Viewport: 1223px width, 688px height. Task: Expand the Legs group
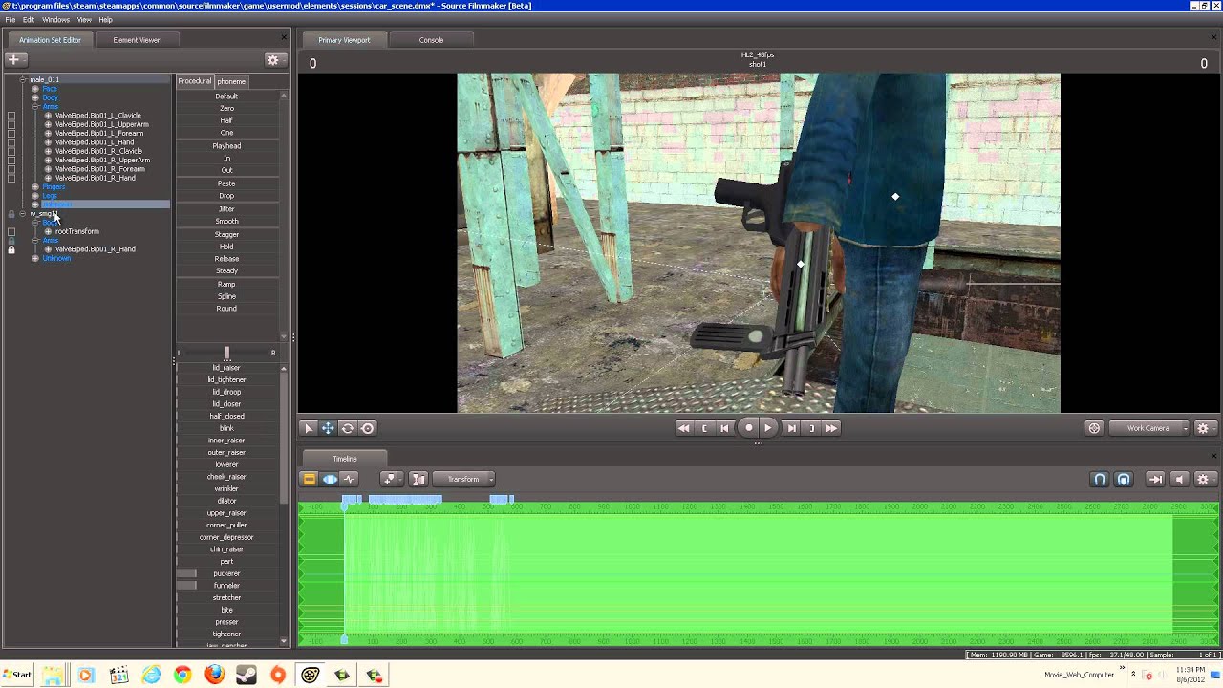(x=35, y=196)
